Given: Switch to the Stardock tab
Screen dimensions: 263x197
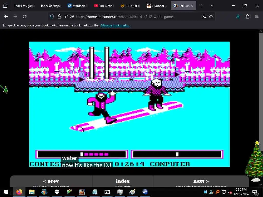Looking at the screenshot, I should [77, 6].
